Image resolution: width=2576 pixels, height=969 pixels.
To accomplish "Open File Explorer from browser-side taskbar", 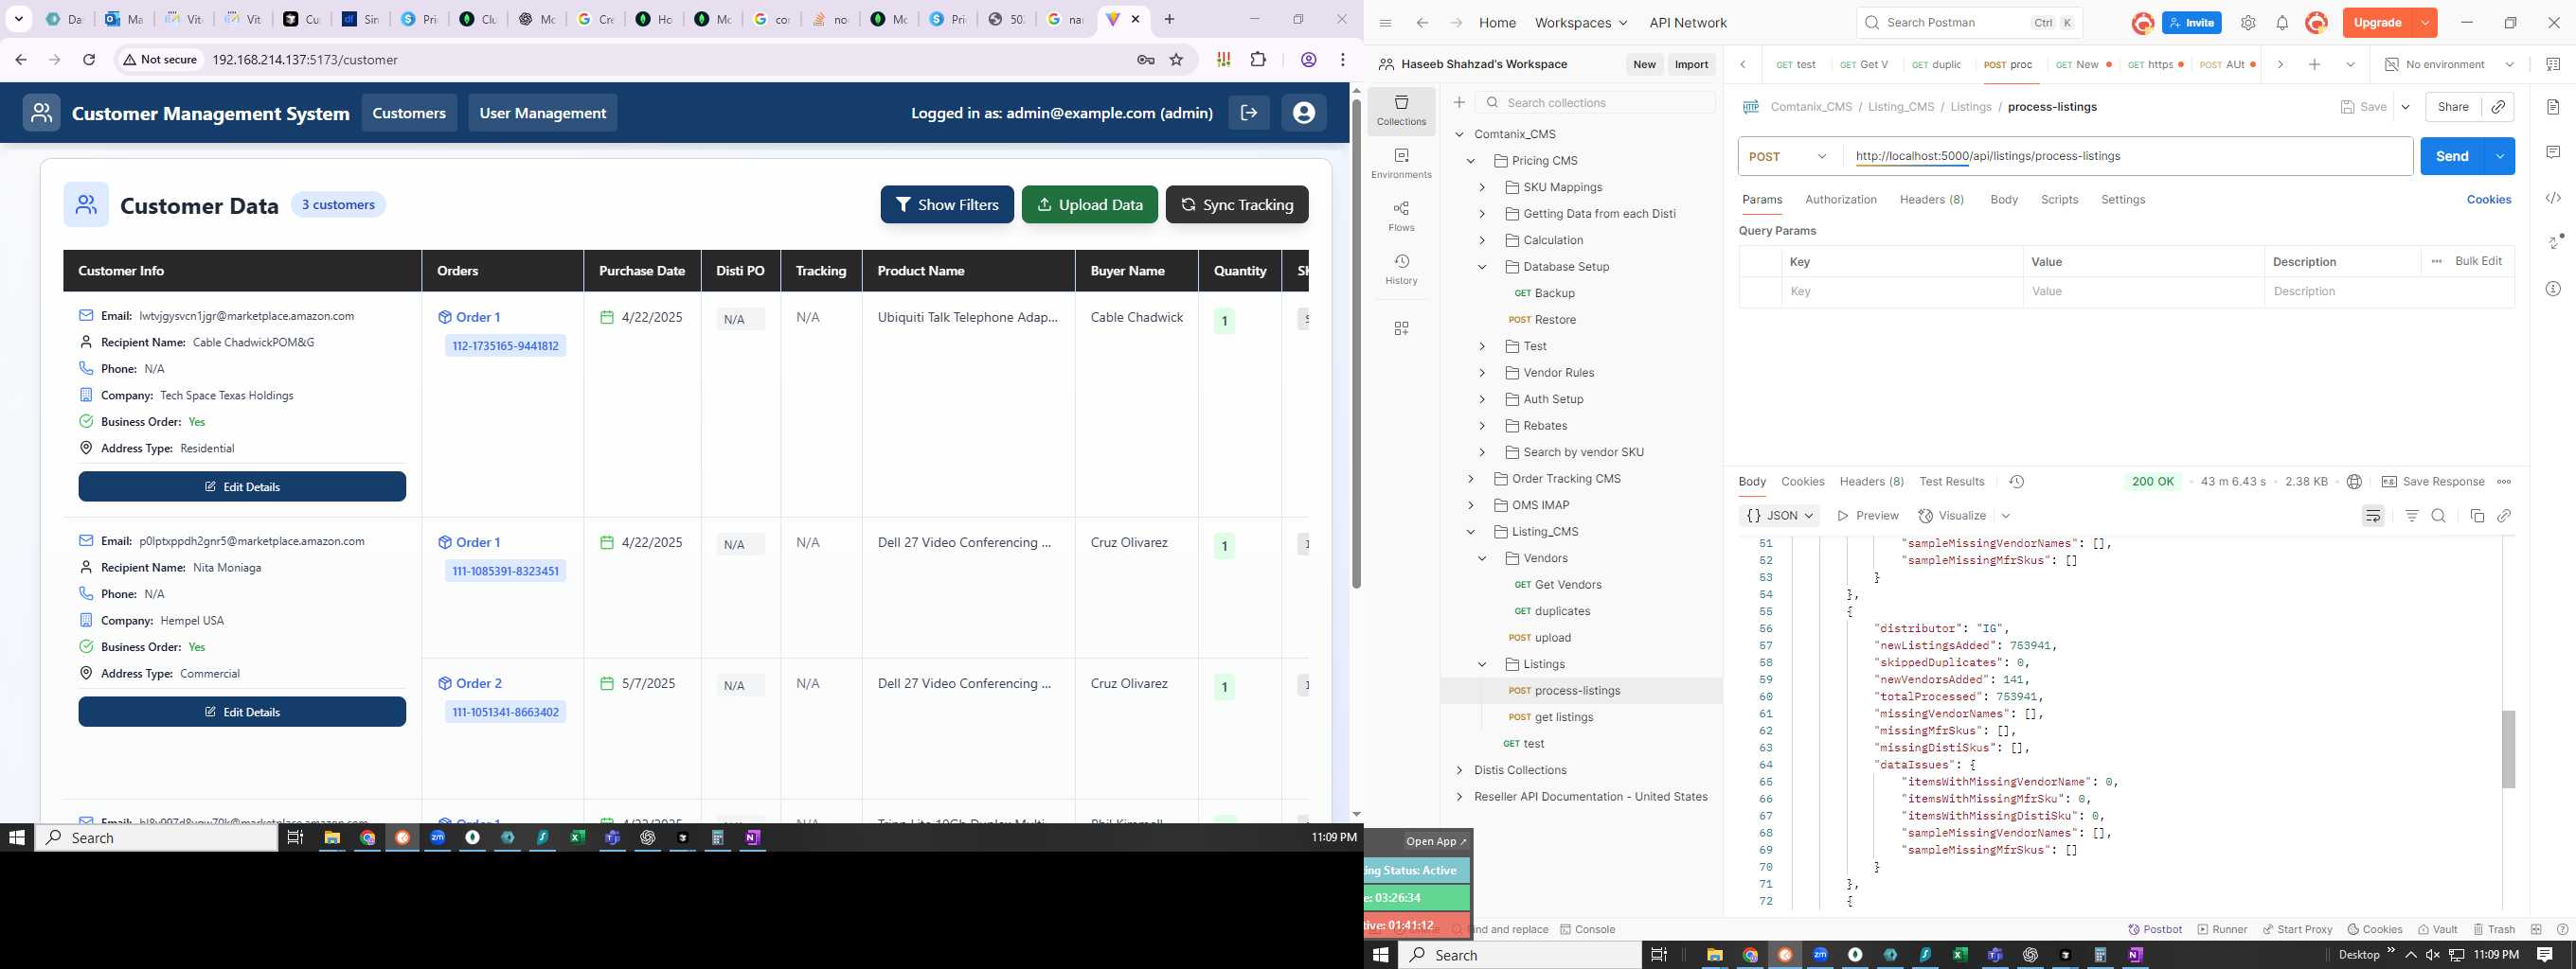I will pos(332,838).
